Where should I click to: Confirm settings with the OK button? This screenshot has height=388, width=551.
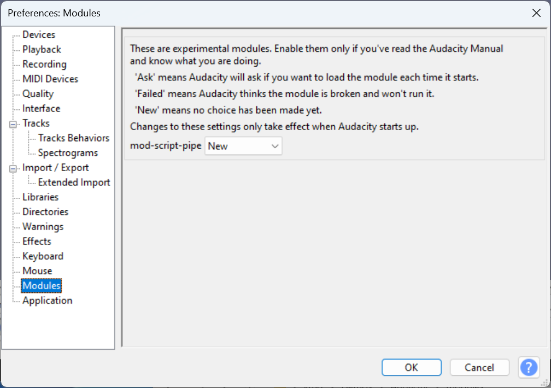(x=411, y=367)
